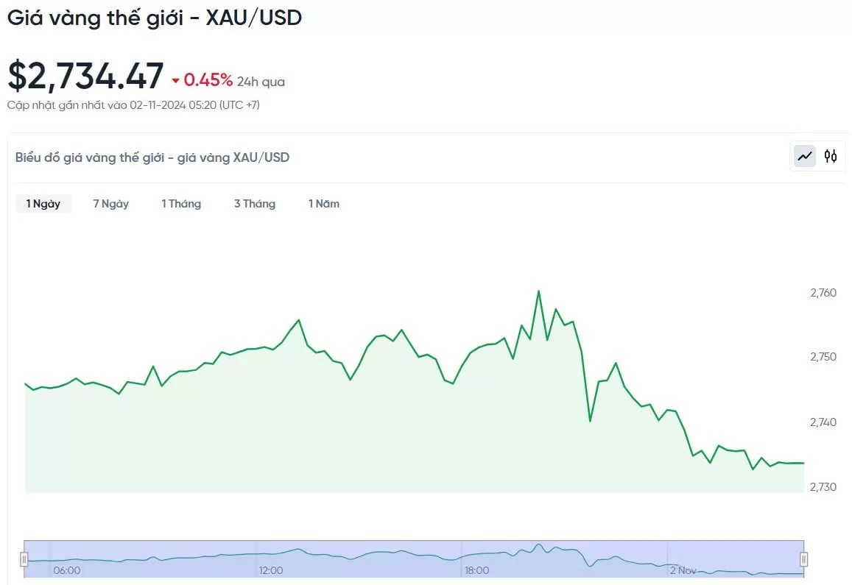Select the 1 Tháng time range
852x585 pixels.
181,204
